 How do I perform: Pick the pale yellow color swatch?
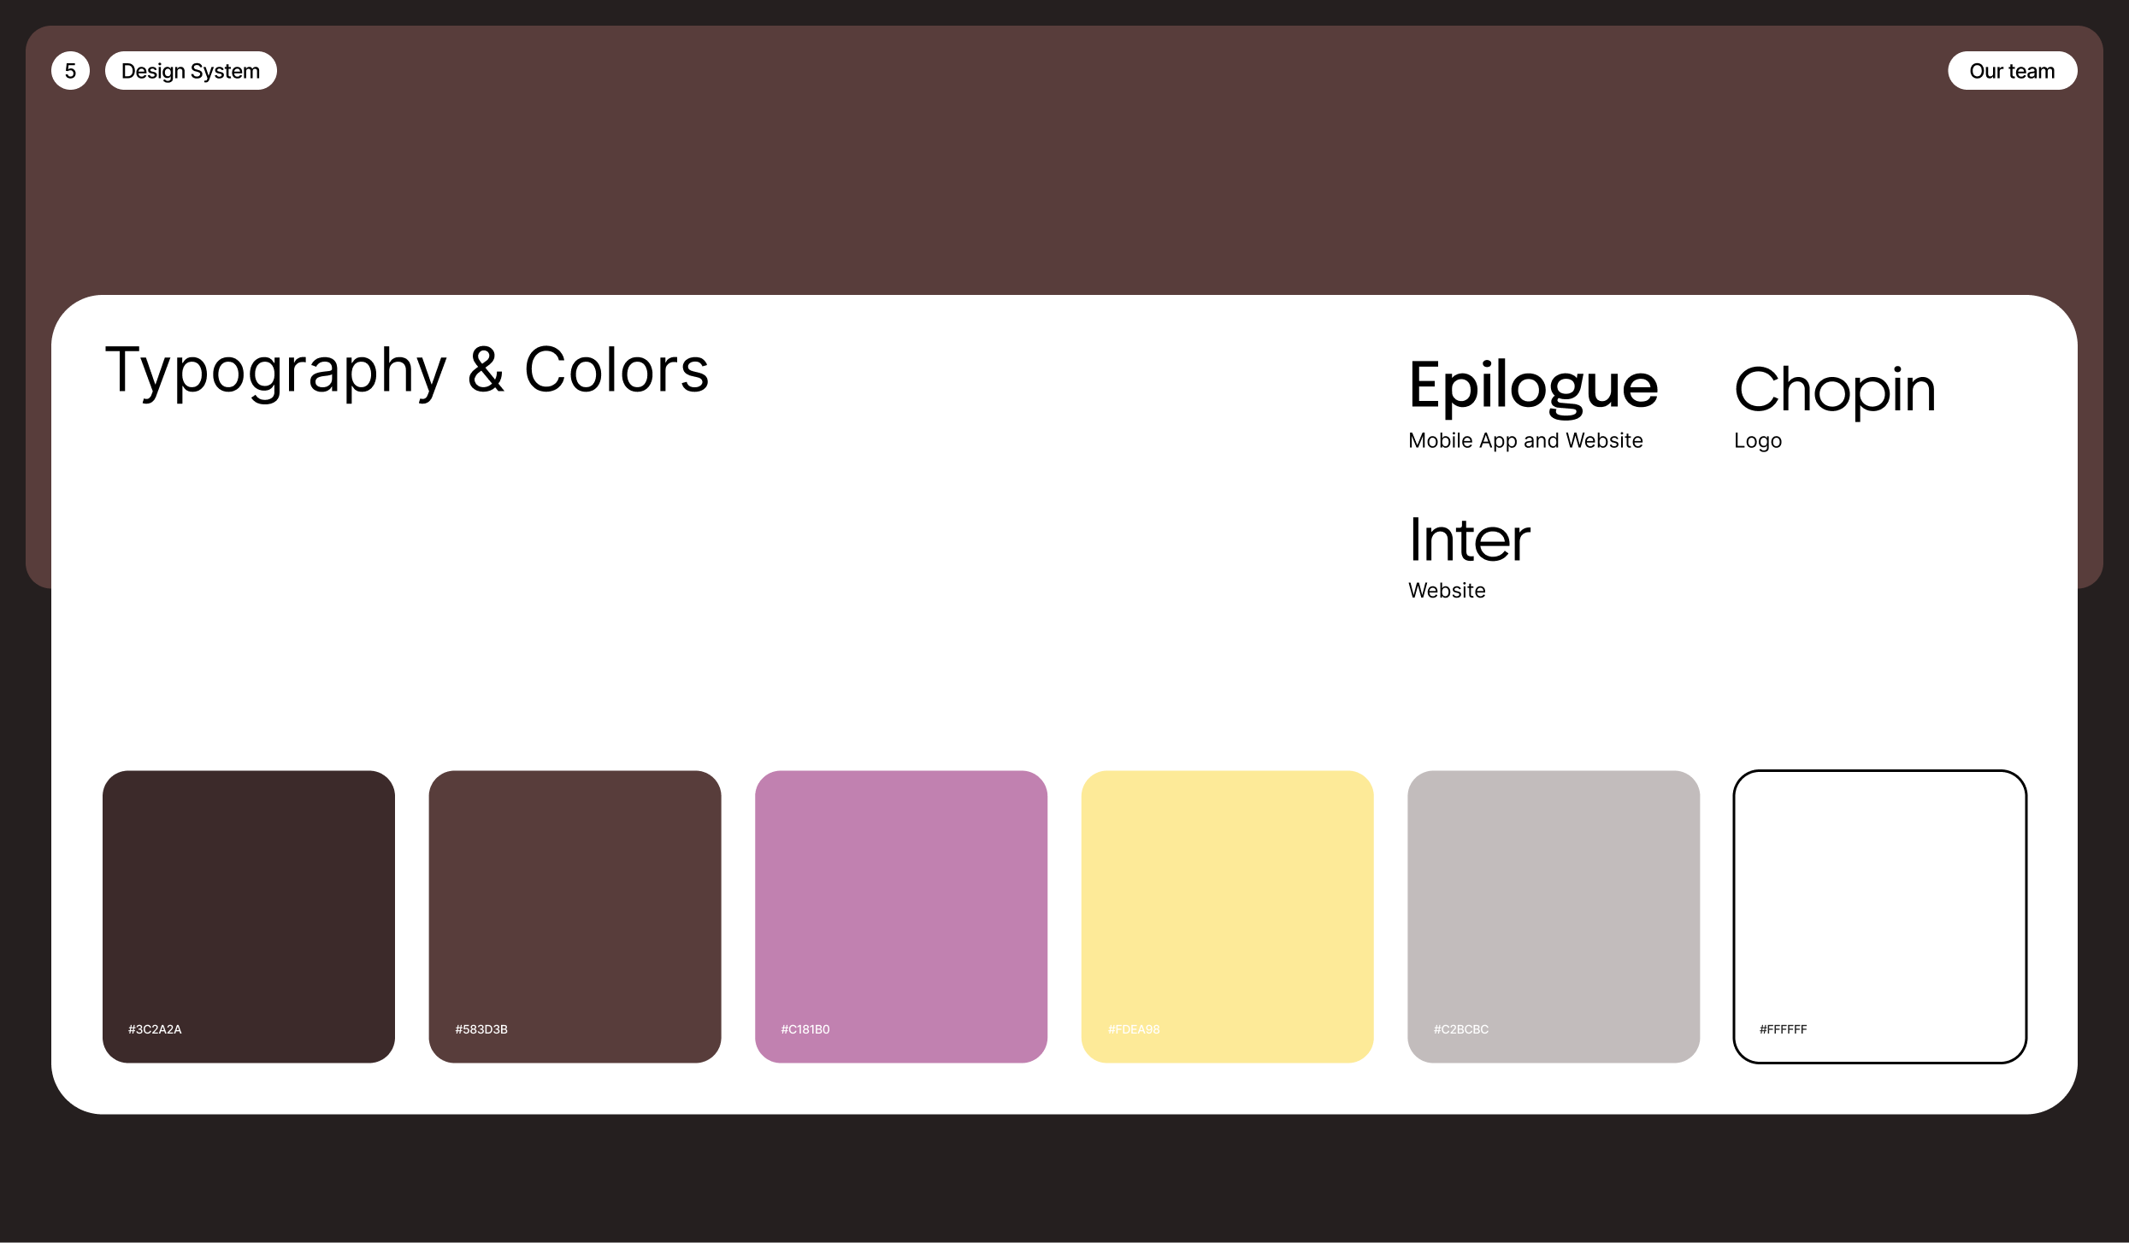1227,898
